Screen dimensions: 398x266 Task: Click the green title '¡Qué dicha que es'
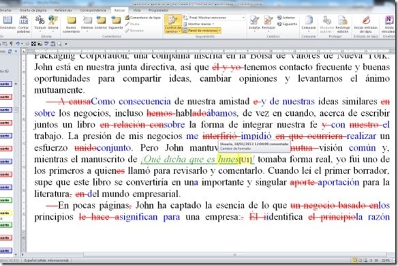tap(178, 160)
